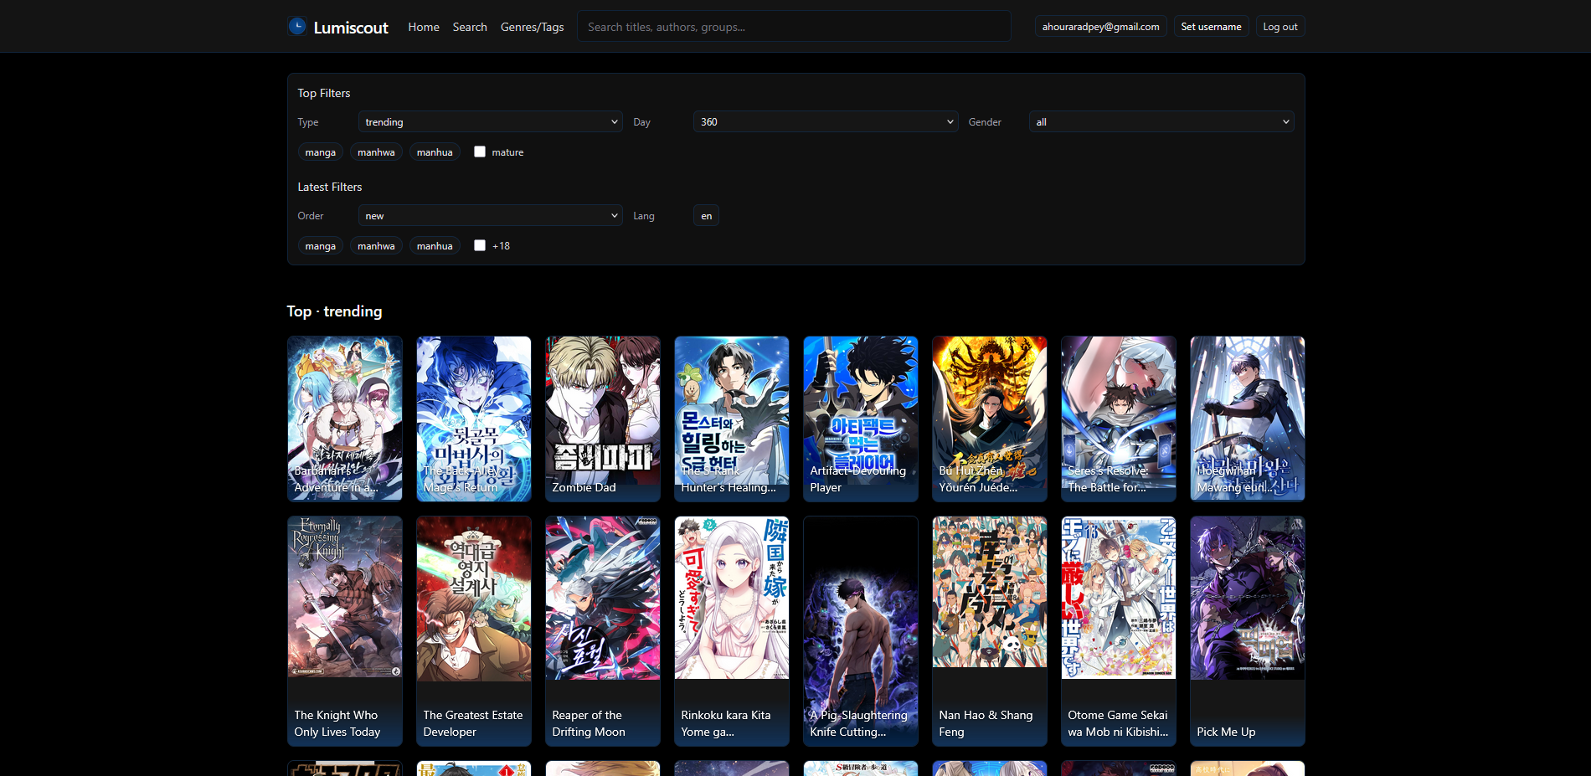Click the en language chip
The height and width of the screenshot is (776, 1591).
click(x=706, y=215)
